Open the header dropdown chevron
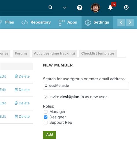 [65, 8]
